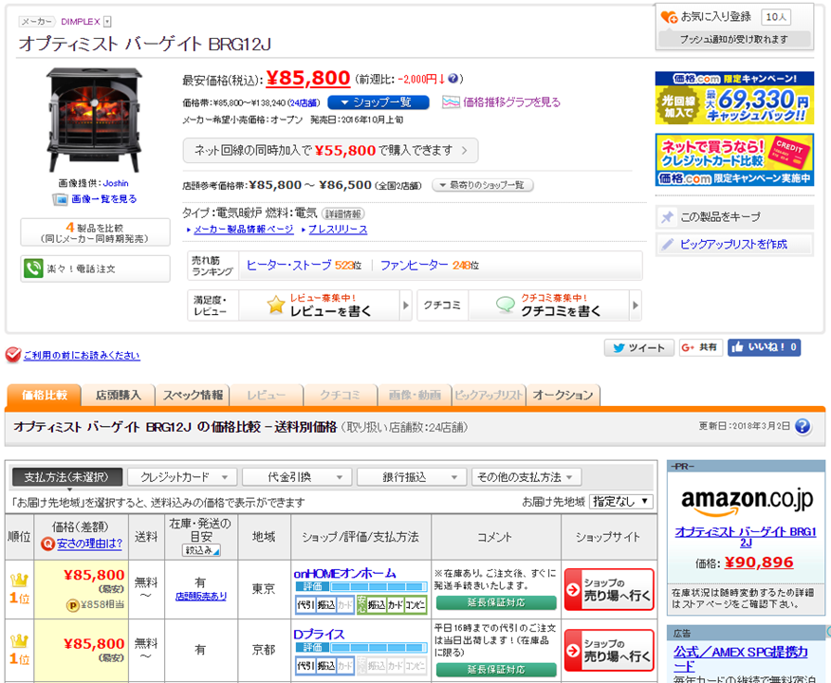Image resolution: width=831 pixels, height=683 pixels.
Task: Click the 安さの理由は? link
Action: [89, 544]
